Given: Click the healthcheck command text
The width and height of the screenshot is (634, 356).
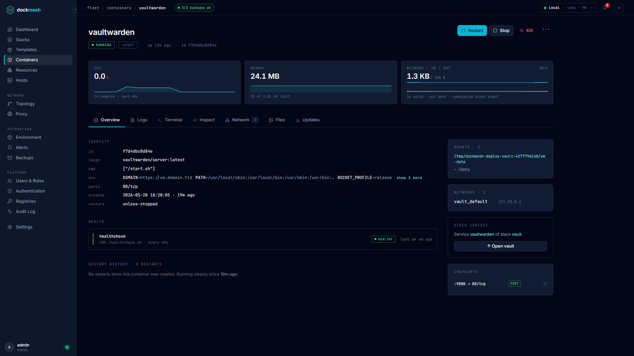Looking at the screenshot, I should coord(133,243).
